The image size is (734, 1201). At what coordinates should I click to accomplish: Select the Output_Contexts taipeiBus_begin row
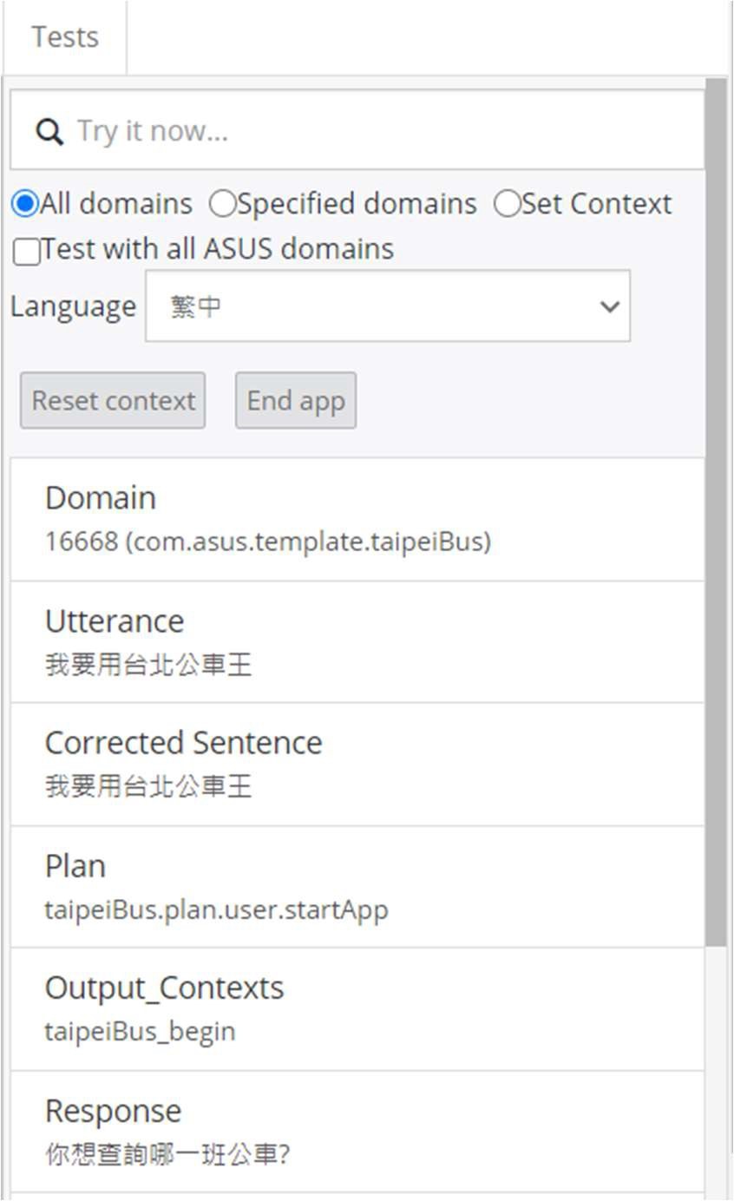coord(357,1009)
